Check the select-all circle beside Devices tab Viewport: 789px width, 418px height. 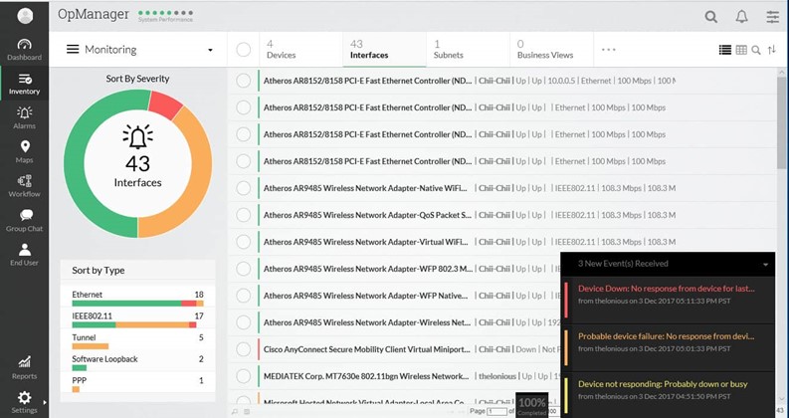click(x=244, y=50)
